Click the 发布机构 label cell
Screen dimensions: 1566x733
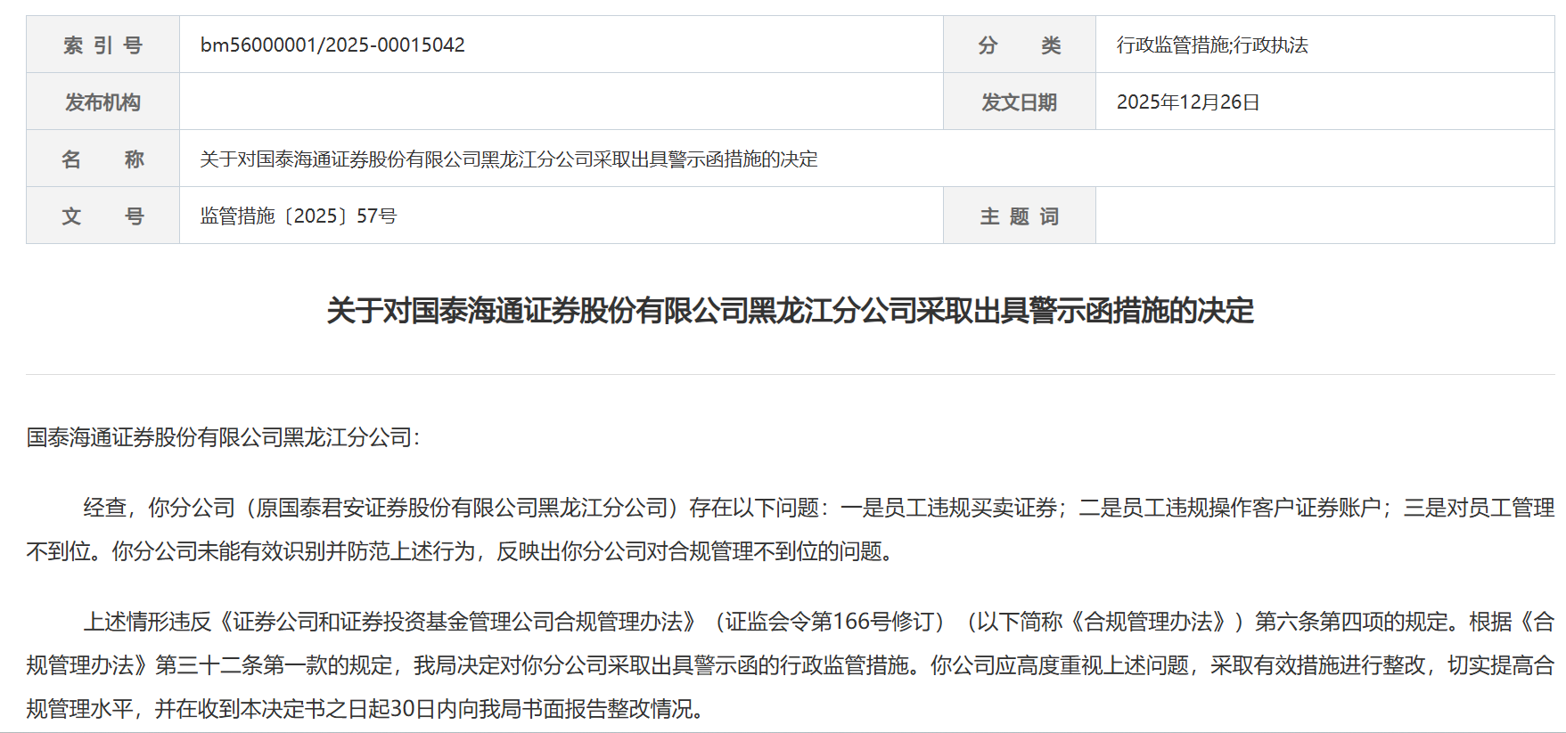click(102, 102)
